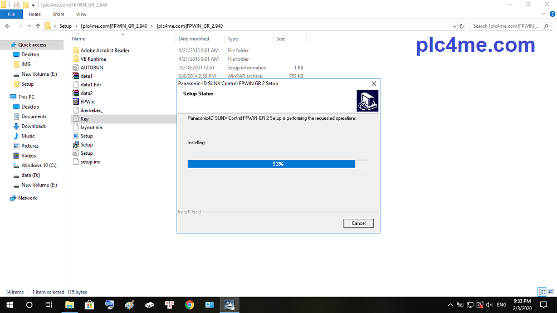Click the Up one level arrow
Screen dimensions: 557x313
38,26
